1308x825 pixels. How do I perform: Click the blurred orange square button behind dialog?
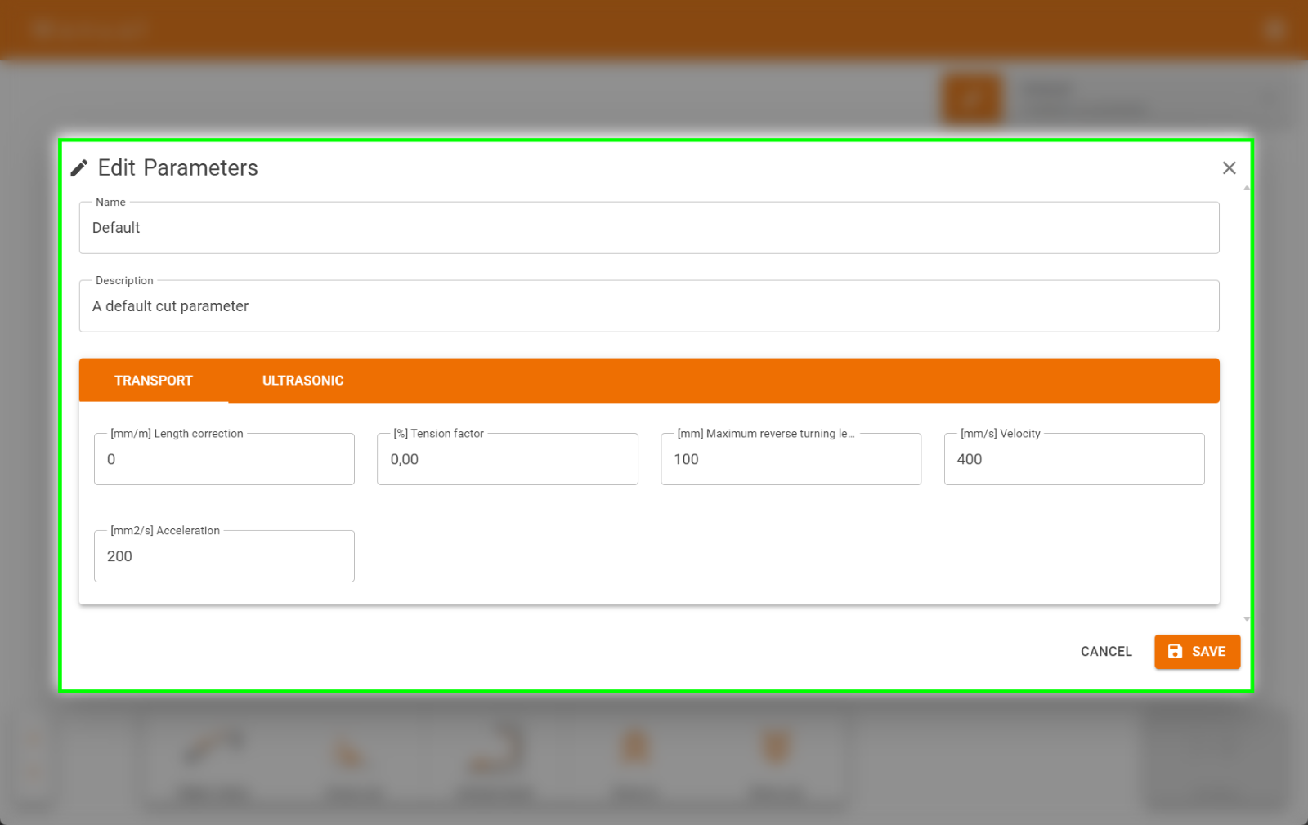[971, 100]
